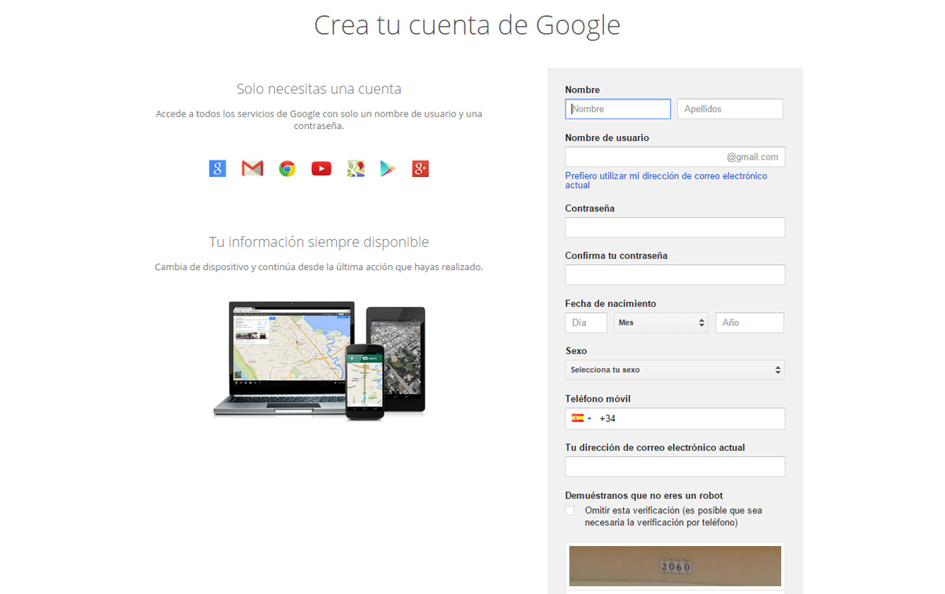Click the 'Solo necesitas una cuenta' heading
The width and height of the screenshot is (945, 594).
coord(319,89)
